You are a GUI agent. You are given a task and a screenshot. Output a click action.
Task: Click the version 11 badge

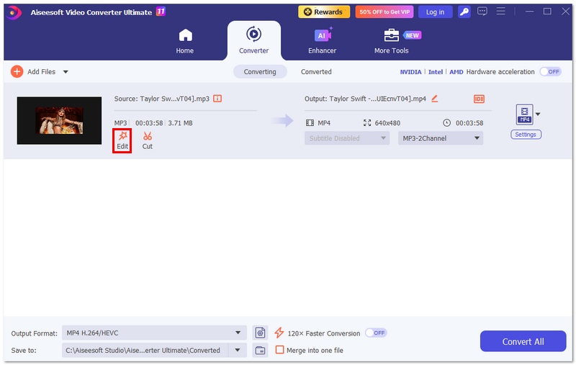(x=161, y=12)
